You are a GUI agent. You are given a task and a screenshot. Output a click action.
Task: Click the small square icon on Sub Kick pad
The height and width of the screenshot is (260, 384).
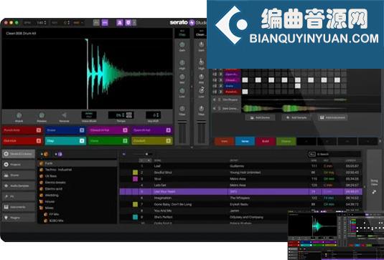tap(39, 141)
